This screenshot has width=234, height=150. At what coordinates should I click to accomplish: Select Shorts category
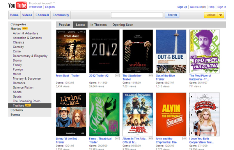(17, 92)
